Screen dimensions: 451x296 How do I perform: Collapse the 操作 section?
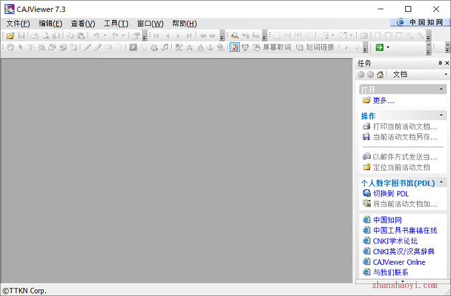[441, 115]
